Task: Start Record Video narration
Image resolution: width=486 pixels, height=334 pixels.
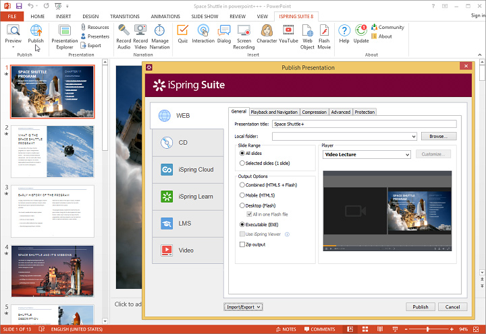Action: 140,37
